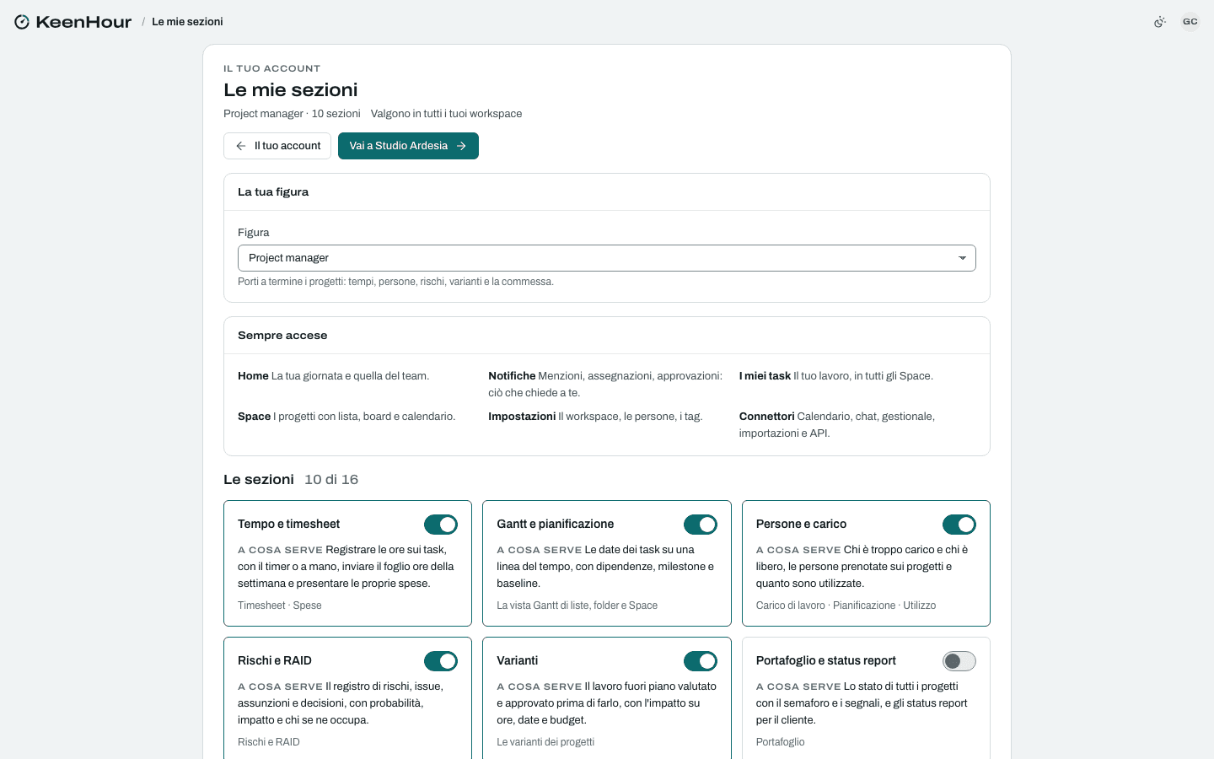The width and height of the screenshot is (1214, 759).
Task: Toggle the dark mode theme icon
Action: (x=1160, y=22)
